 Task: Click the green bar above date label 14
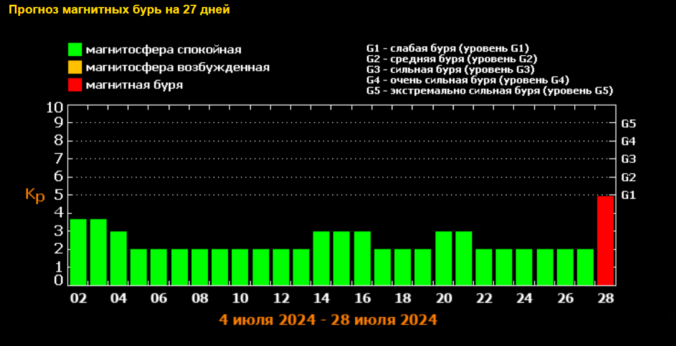point(321,258)
